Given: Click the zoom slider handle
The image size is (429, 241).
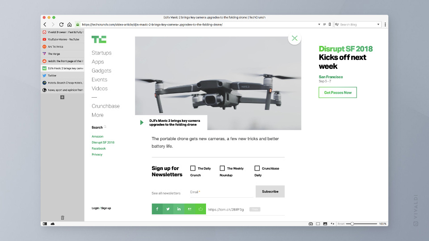Looking at the screenshot, I should pyautogui.click(x=352, y=224).
